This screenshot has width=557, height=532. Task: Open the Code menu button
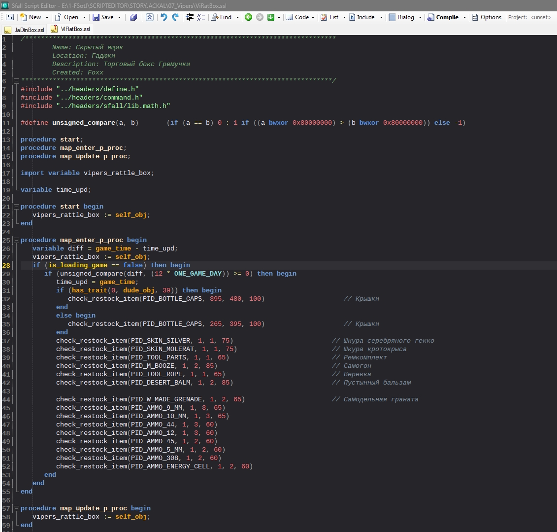coord(297,17)
